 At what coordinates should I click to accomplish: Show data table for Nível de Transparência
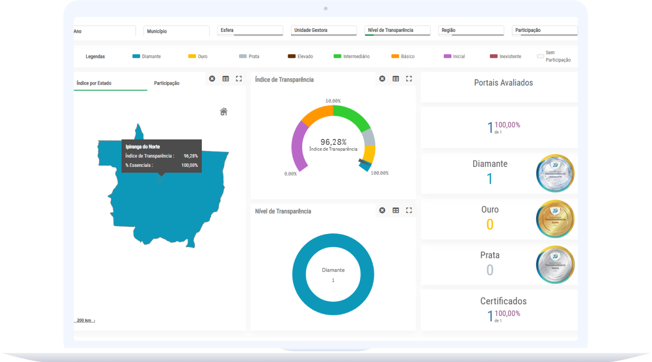pyautogui.click(x=395, y=210)
